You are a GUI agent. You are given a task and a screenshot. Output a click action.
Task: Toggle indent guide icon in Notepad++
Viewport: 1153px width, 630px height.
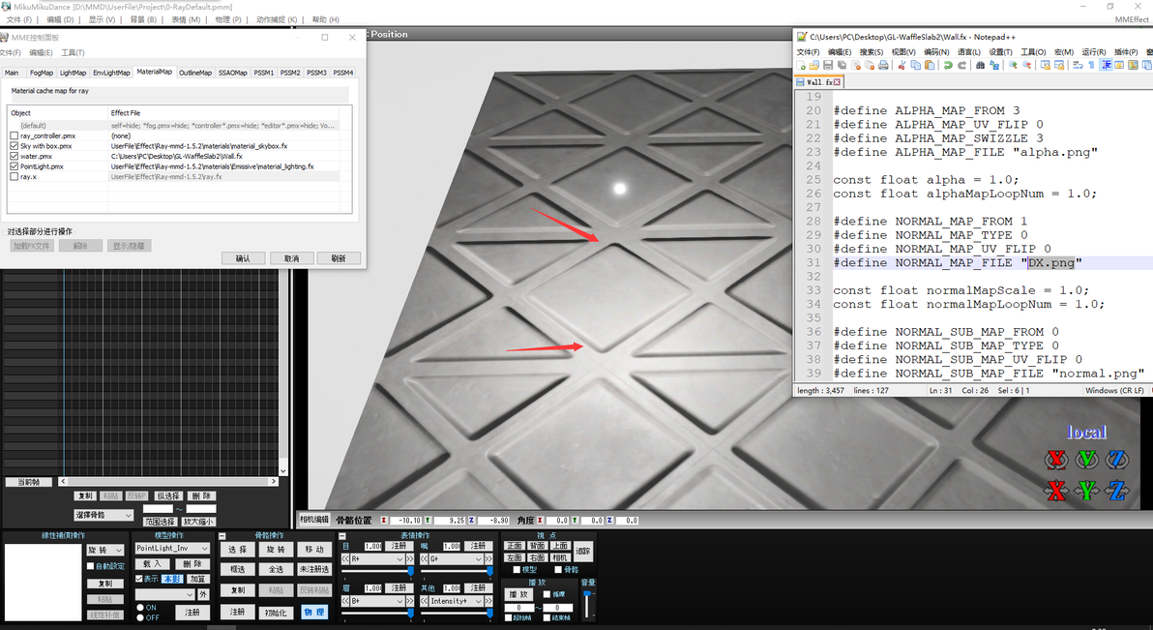pos(1106,65)
